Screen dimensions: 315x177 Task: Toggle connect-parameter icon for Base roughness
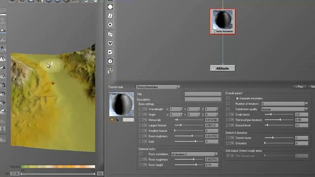(141, 136)
